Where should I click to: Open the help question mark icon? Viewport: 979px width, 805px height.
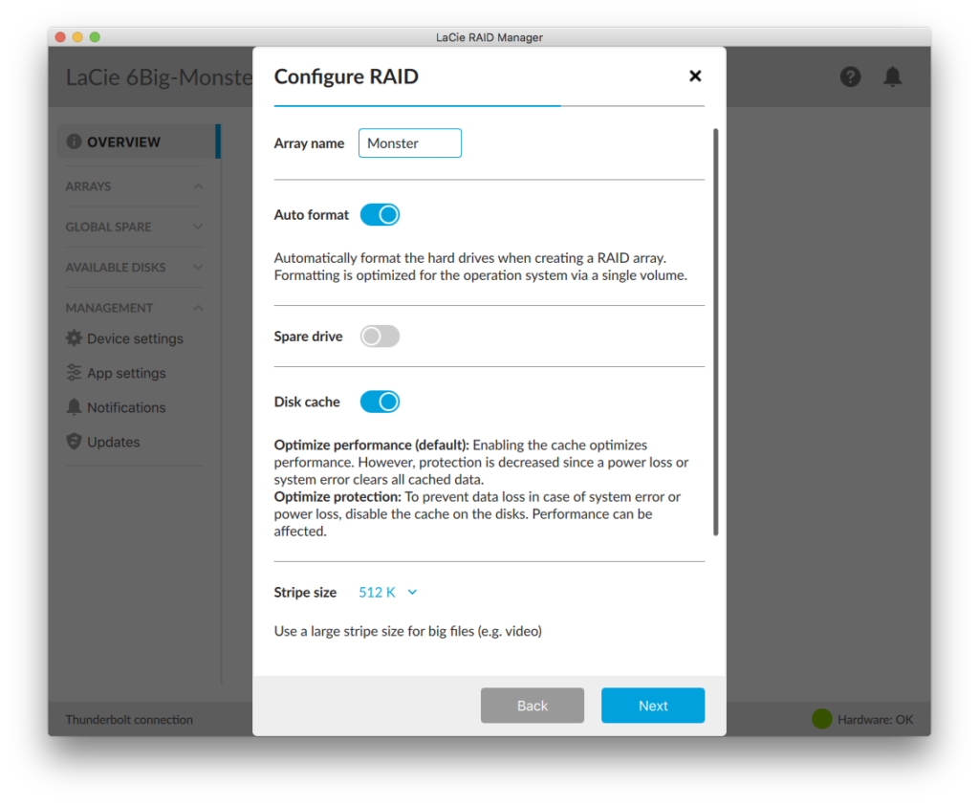pos(850,76)
